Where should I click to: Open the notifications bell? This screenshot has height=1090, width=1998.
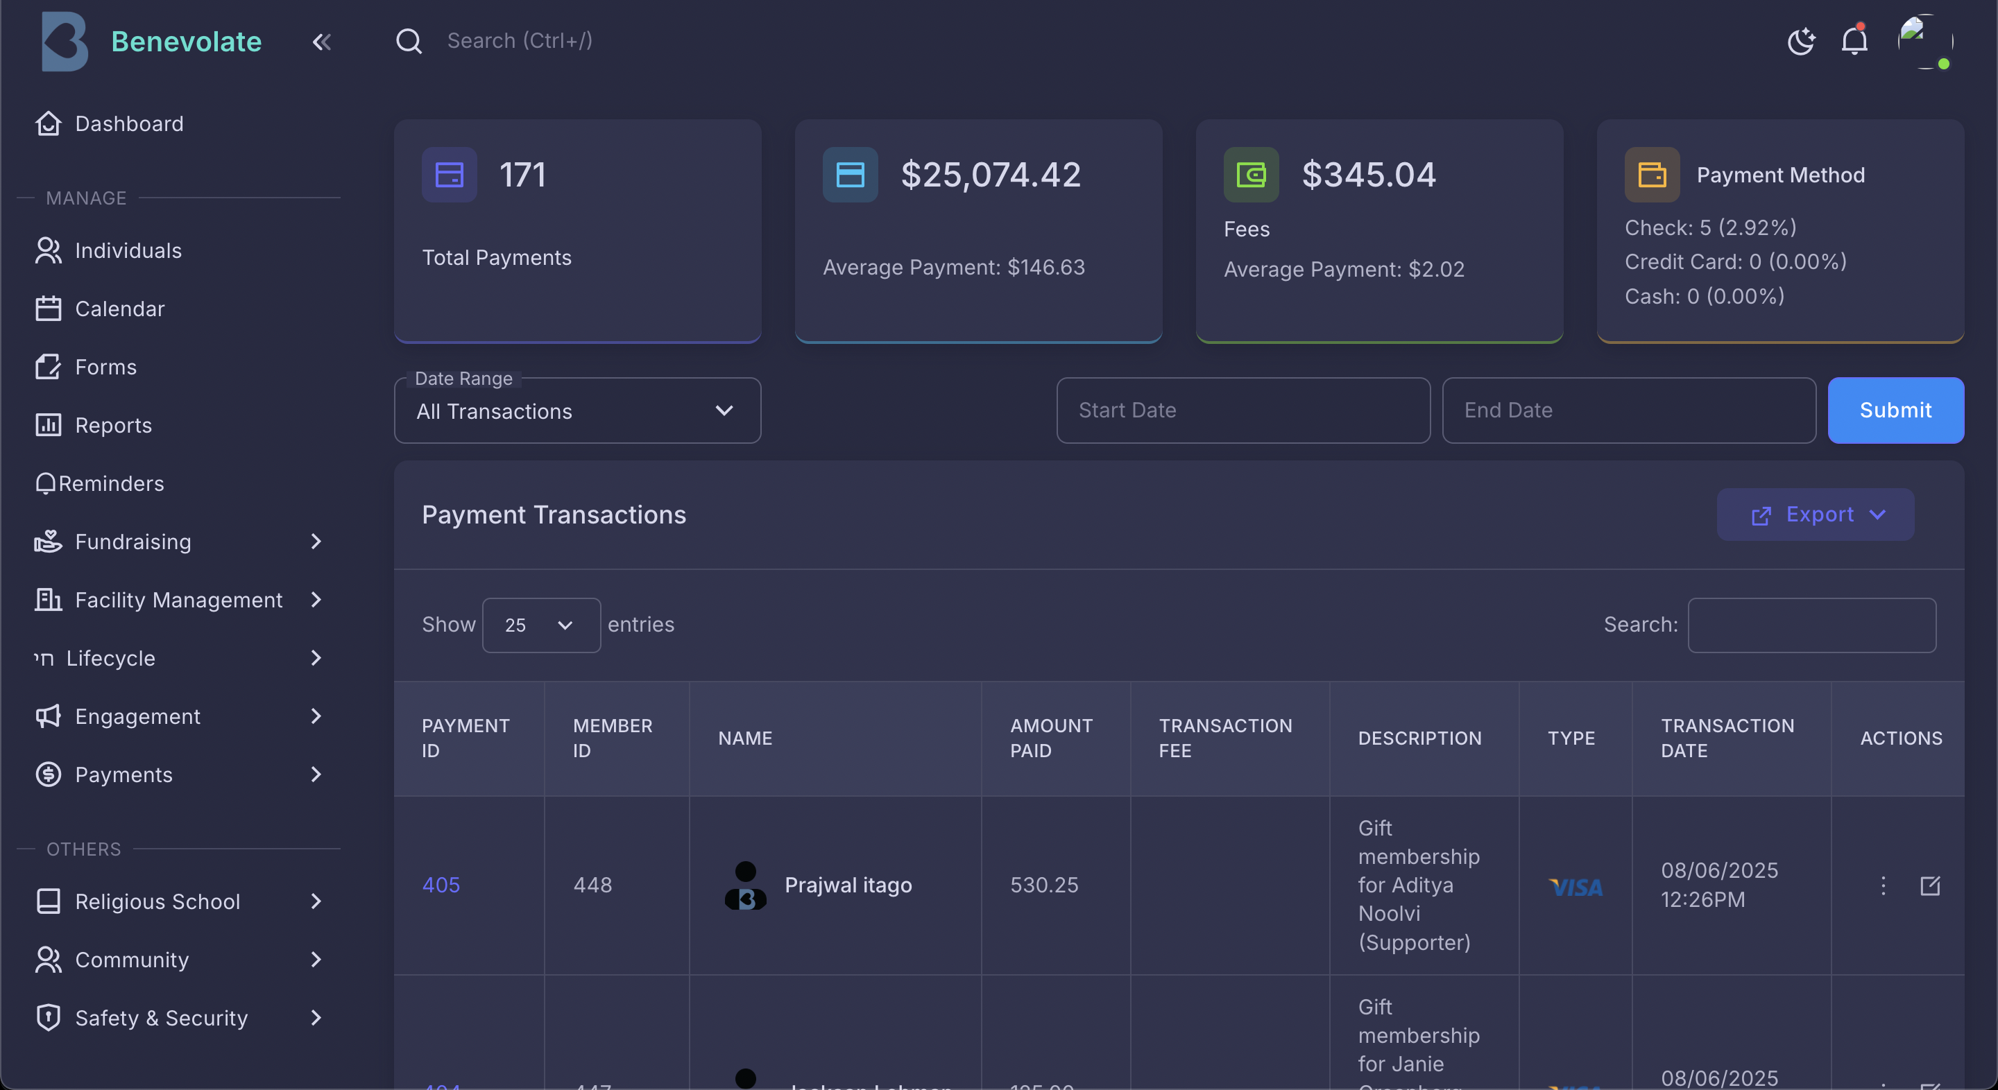1854,40
